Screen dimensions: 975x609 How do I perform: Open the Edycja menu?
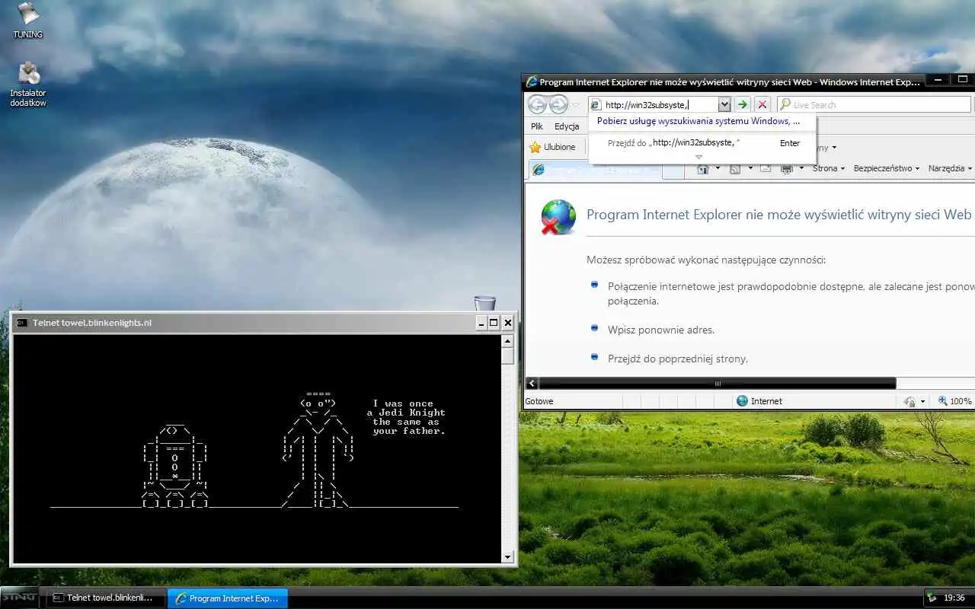567,126
